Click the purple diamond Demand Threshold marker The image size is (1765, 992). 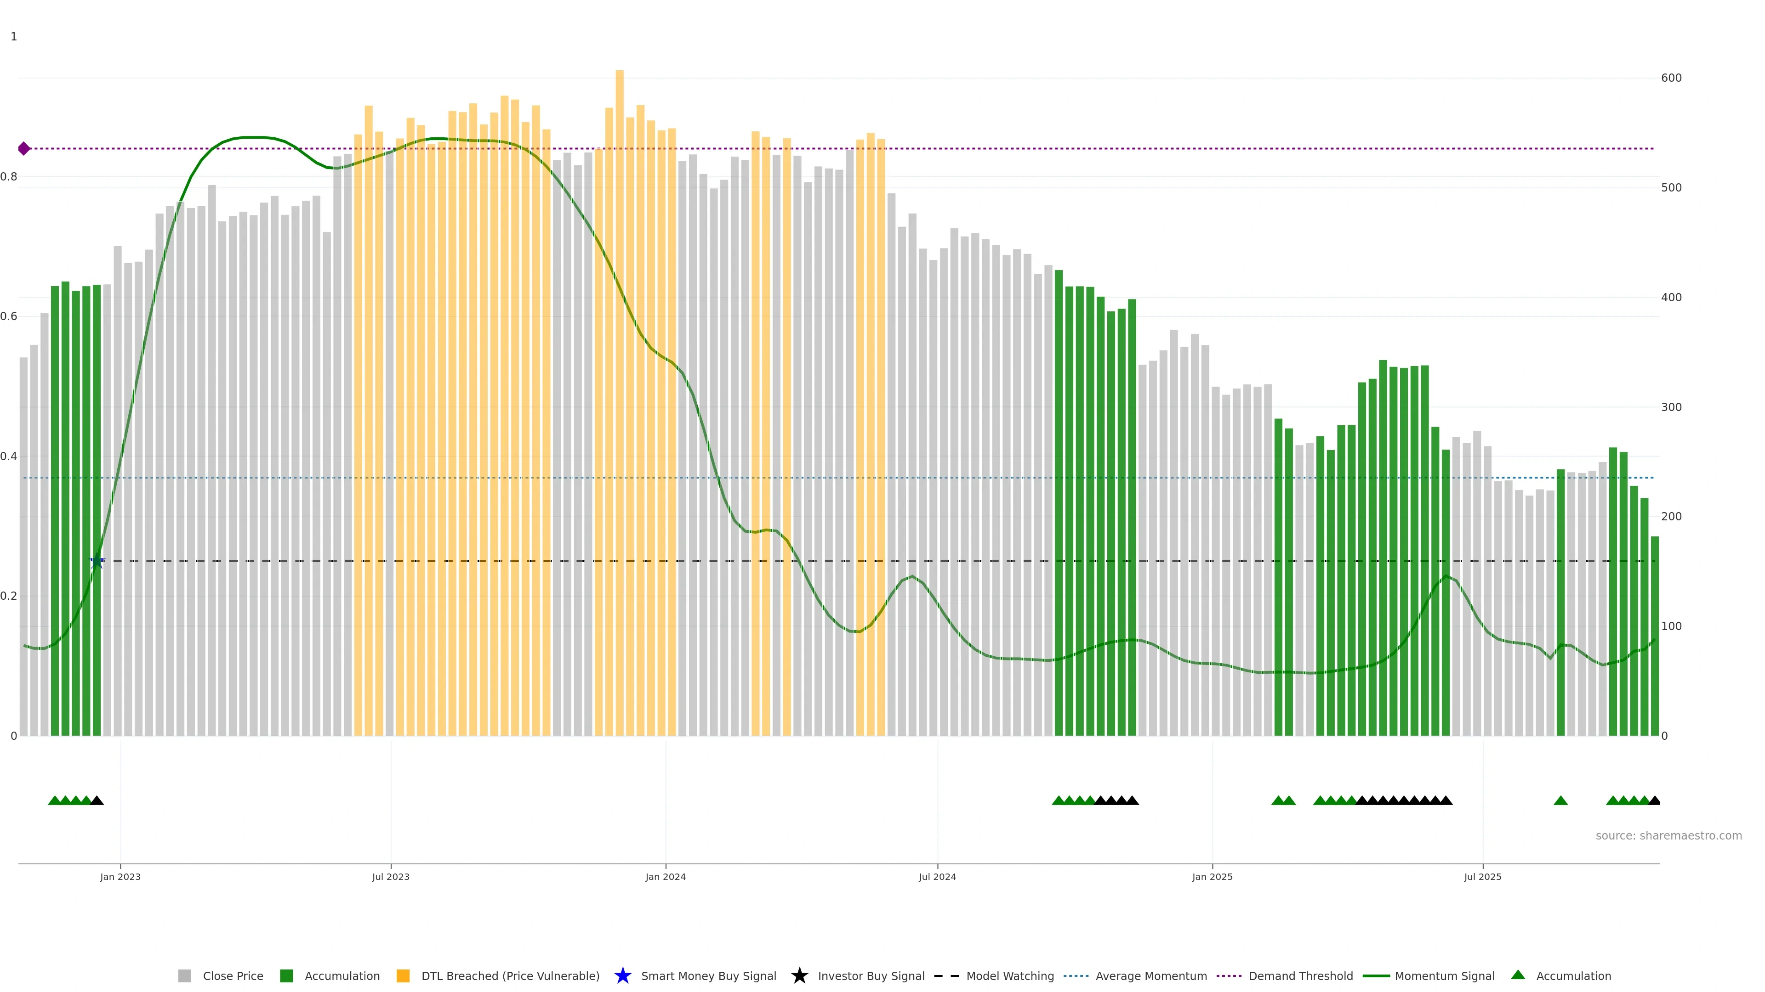(24, 148)
